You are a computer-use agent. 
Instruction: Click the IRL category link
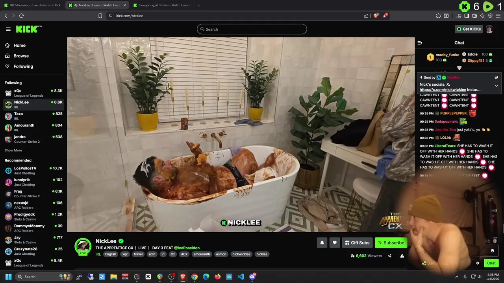tap(98, 254)
